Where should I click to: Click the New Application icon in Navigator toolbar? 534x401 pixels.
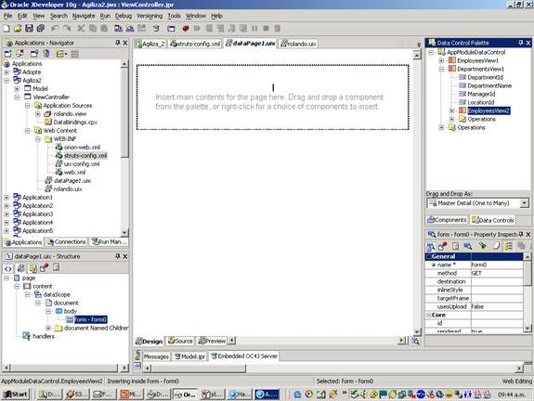tap(7, 54)
